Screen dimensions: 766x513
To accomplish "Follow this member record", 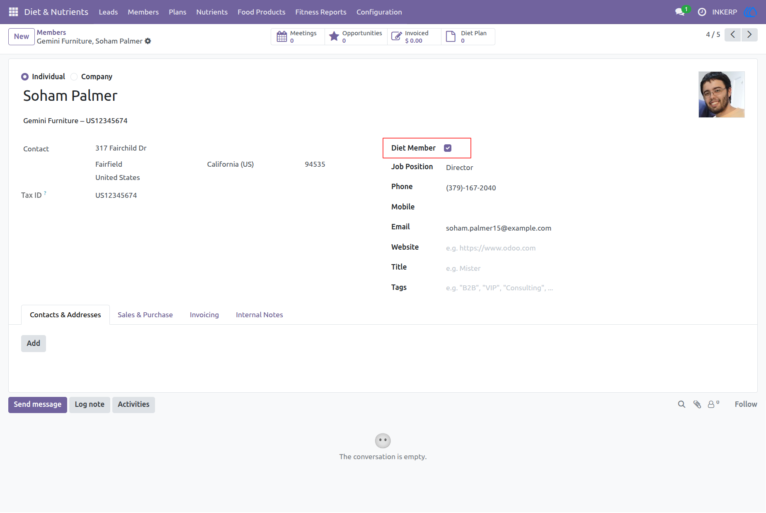I will pyautogui.click(x=746, y=404).
